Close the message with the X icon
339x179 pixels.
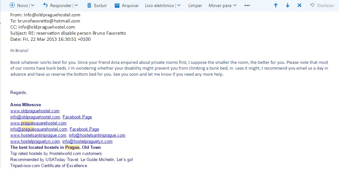click(299, 5)
